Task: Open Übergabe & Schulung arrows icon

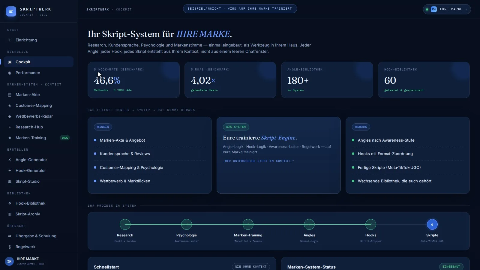Action: click(10, 236)
